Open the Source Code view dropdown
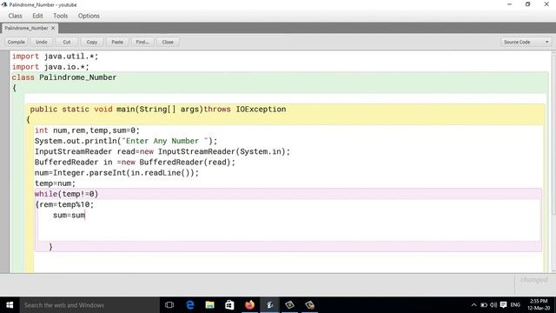This screenshot has width=556, height=313. [x=526, y=42]
